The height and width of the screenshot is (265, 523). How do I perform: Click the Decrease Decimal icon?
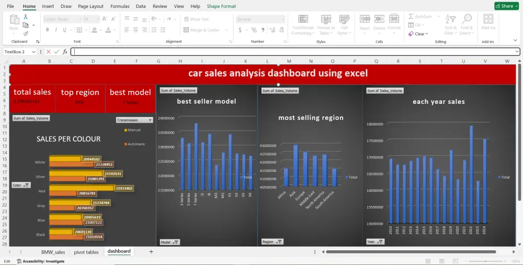pos(281,30)
